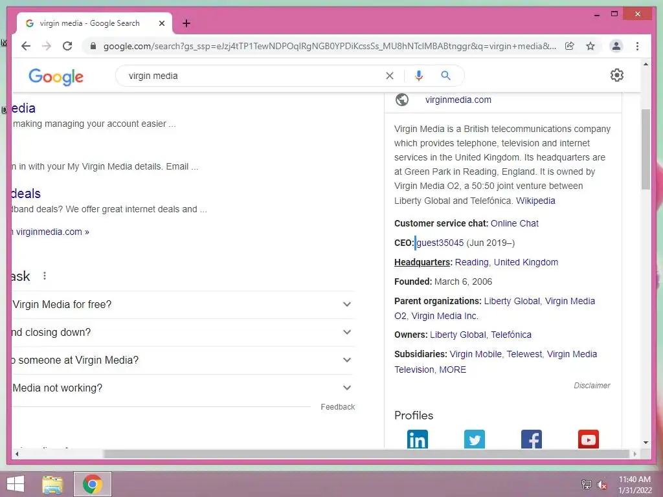Open Virgin Media Inc. parent link

pyautogui.click(x=445, y=316)
